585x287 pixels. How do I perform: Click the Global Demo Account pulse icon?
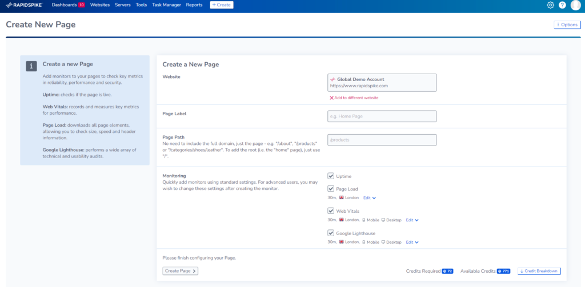pos(333,79)
